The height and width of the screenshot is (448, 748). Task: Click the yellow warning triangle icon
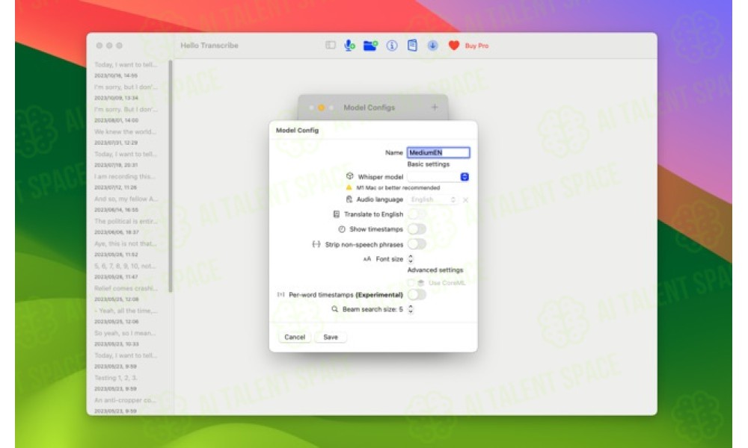click(349, 187)
